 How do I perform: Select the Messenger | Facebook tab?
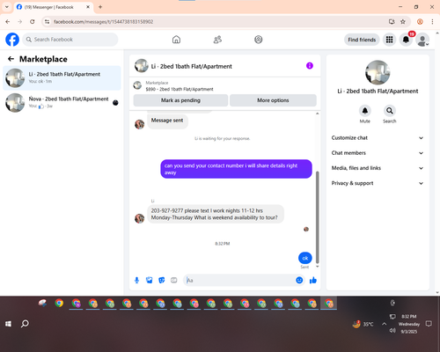pos(54,7)
